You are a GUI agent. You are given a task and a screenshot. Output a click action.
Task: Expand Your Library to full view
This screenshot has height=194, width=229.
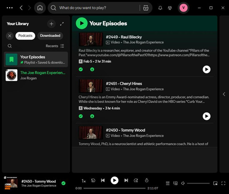tap(62, 24)
